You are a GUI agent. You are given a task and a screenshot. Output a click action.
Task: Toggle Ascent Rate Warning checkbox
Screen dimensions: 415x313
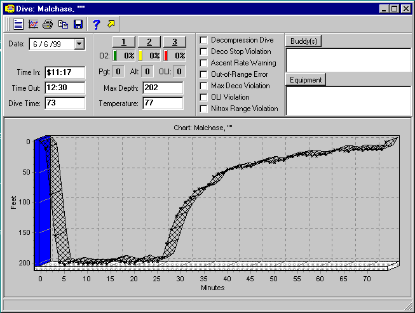(x=203, y=63)
